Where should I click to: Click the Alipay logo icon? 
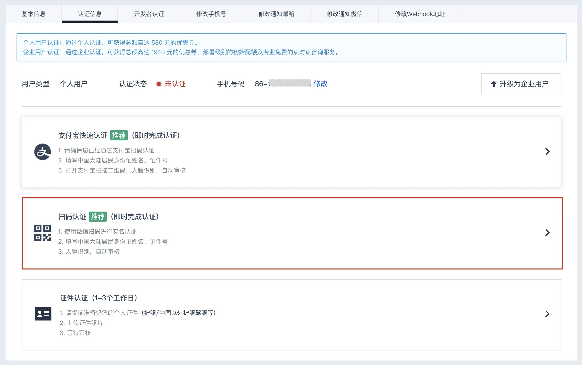click(x=42, y=152)
